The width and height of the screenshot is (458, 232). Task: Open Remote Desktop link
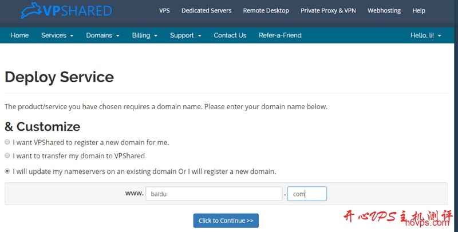[x=266, y=11]
